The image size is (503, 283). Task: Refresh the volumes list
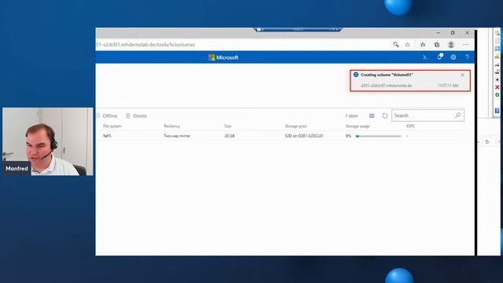[x=385, y=116]
